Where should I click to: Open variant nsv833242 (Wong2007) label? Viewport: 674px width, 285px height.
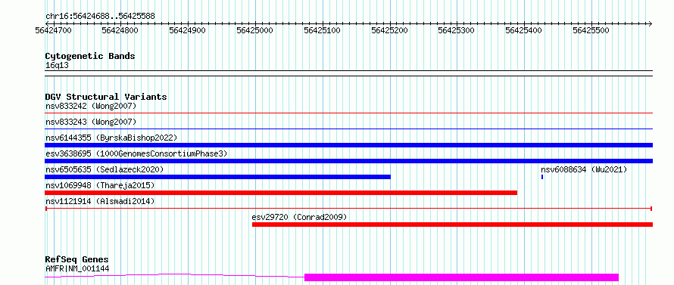click(91, 106)
